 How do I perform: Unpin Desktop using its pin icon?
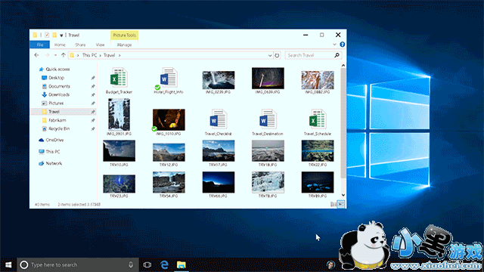pos(92,78)
